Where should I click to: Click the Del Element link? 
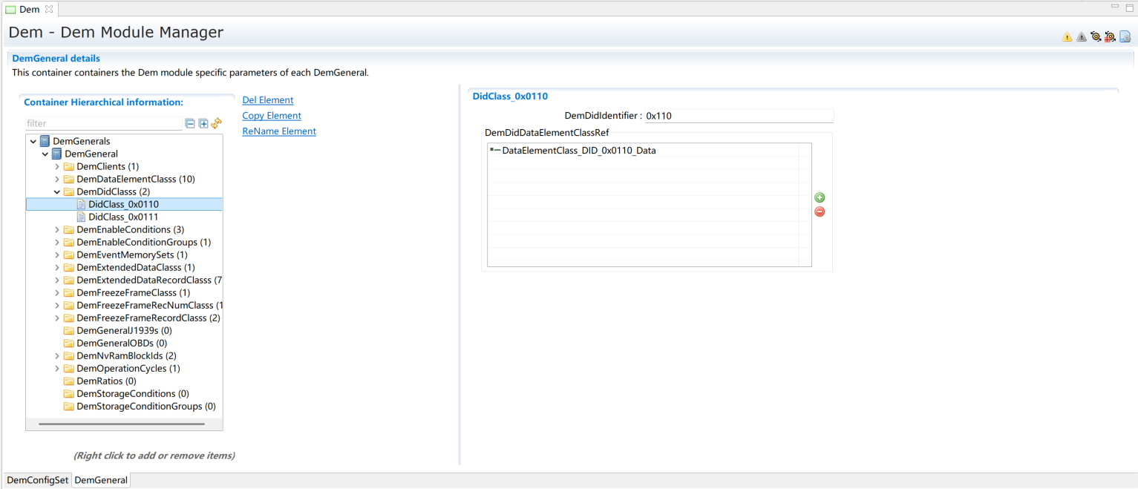coord(267,100)
